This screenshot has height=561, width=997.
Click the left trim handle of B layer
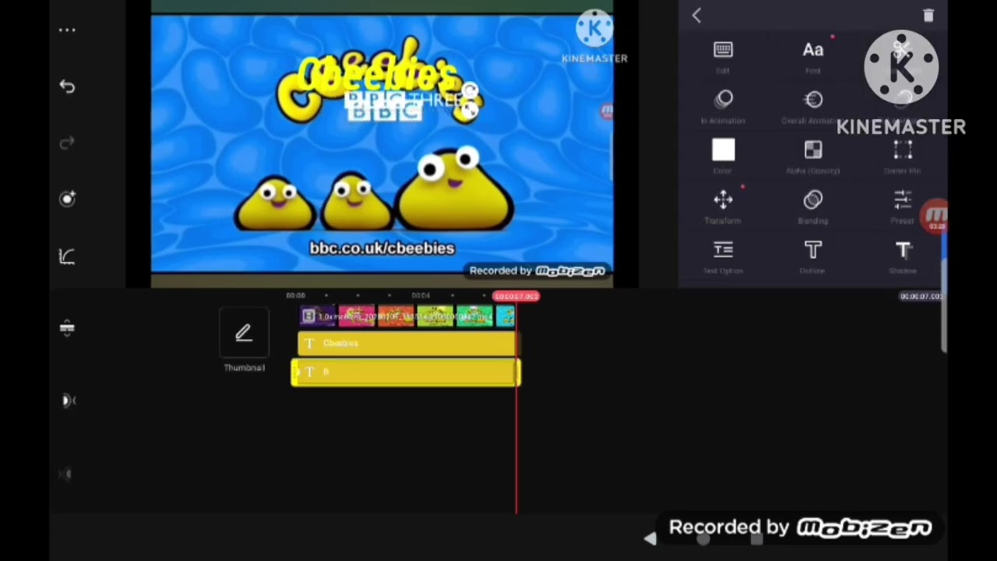coord(295,372)
